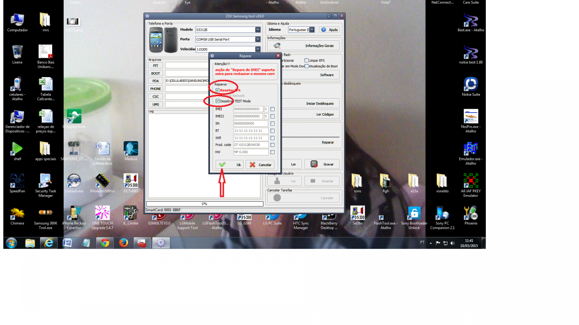Open the Modelo dropdown

click(258, 30)
